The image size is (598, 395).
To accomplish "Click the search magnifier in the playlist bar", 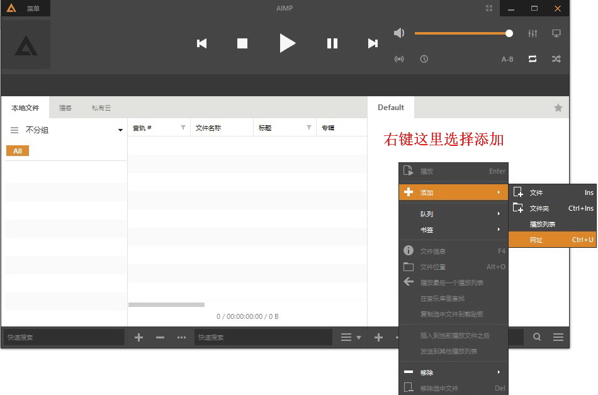I will click(x=536, y=337).
